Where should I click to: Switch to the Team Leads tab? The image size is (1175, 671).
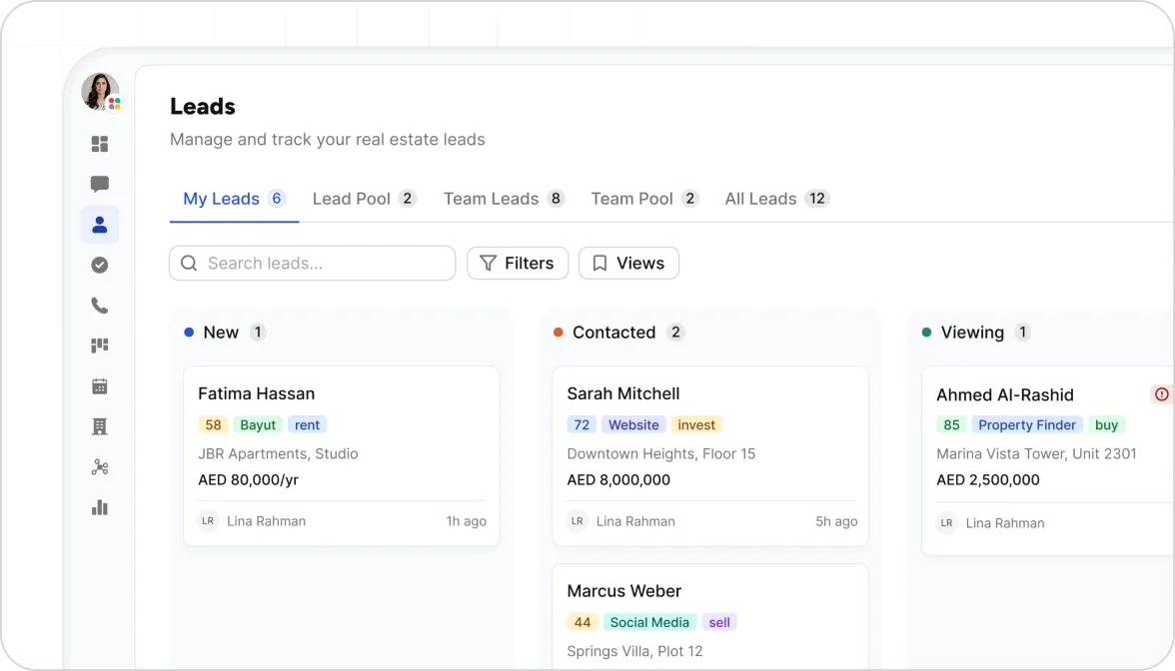(x=504, y=199)
